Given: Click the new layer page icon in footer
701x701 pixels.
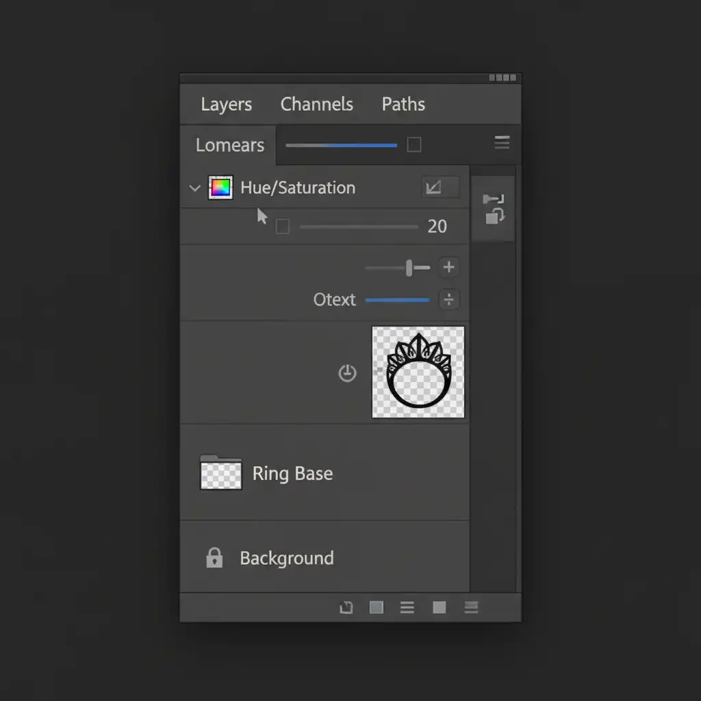Looking at the screenshot, I should (346, 607).
